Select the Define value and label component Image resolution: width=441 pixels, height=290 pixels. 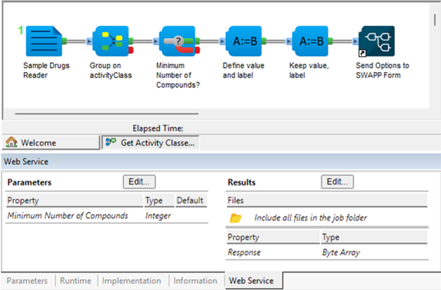click(243, 41)
